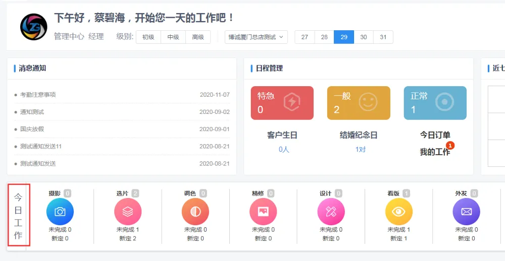Open the 选片 layers icon
The height and width of the screenshot is (261, 505).
coord(128,212)
